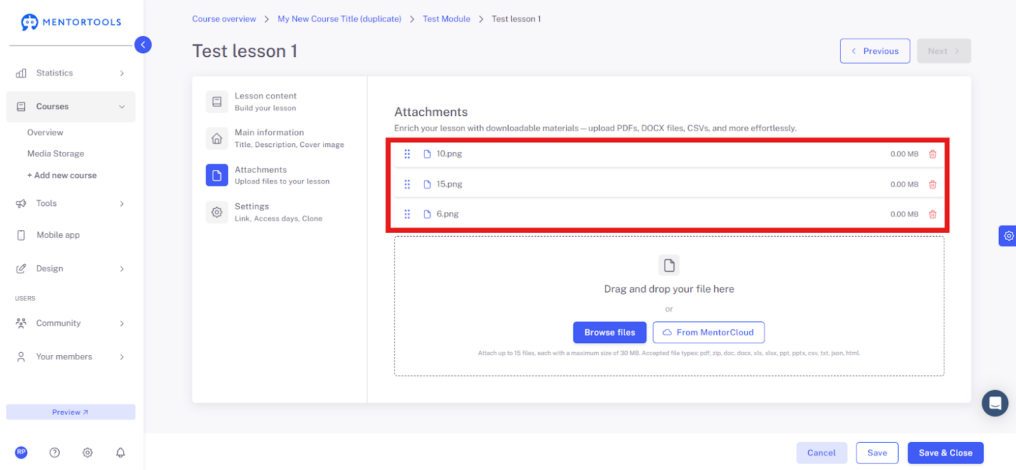1016x470 pixels.
Task: Open Test Module breadcrumb
Action: (446, 19)
